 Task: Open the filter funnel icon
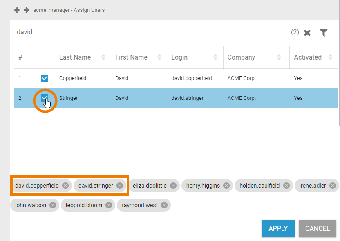coord(324,33)
